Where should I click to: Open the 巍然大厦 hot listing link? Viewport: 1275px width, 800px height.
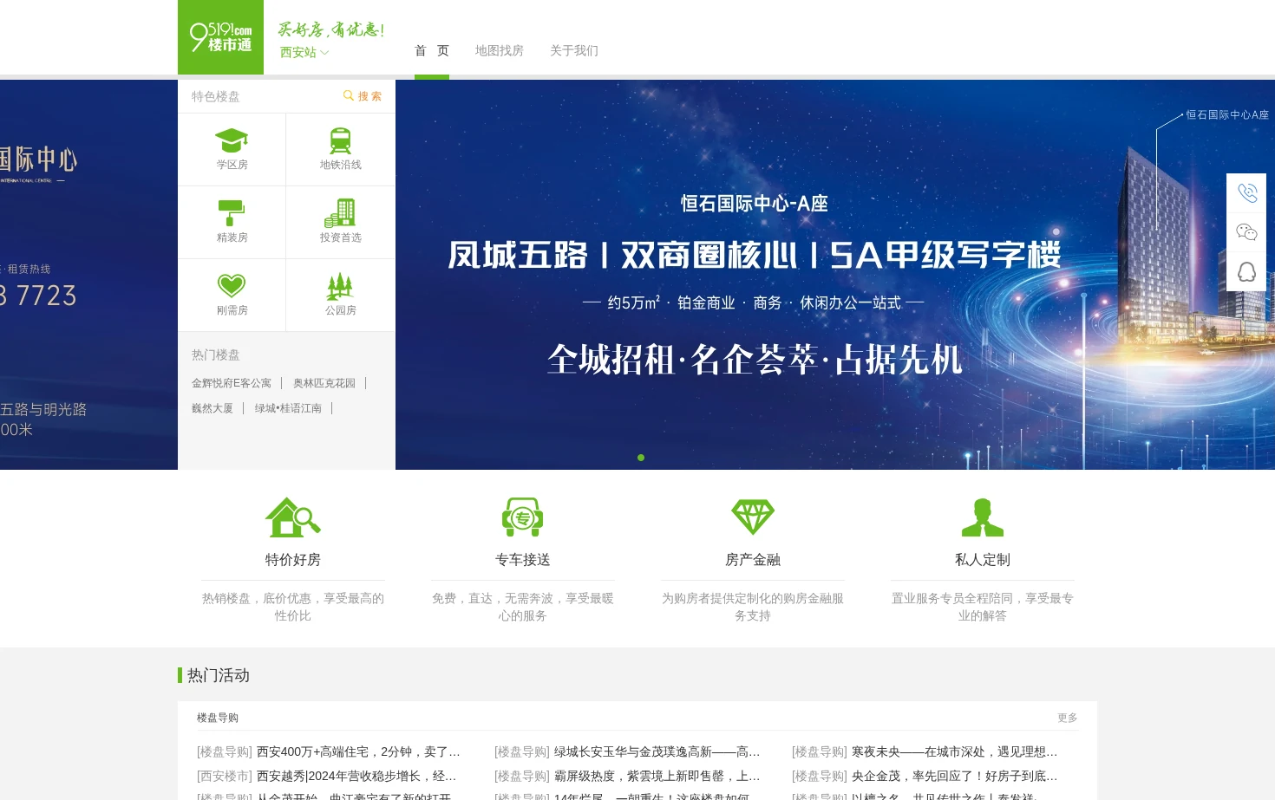click(x=212, y=408)
